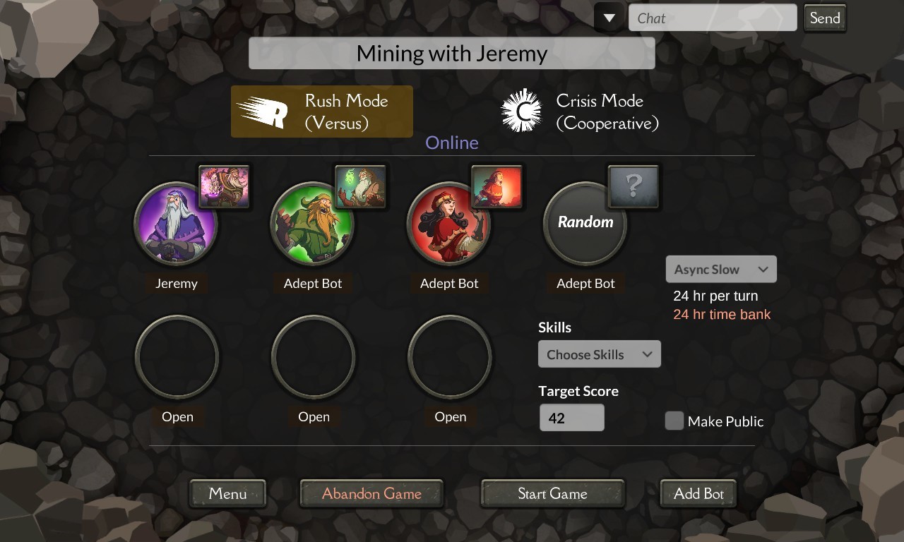Select the third Open player slot
The width and height of the screenshot is (904, 542).
pos(450,357)
